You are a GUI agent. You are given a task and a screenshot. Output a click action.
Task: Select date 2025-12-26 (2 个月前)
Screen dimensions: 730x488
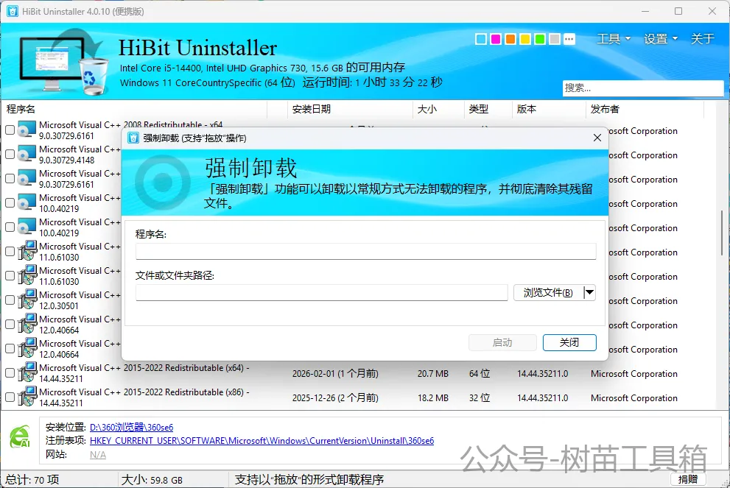pyautogui.click(x=335, y=397)
